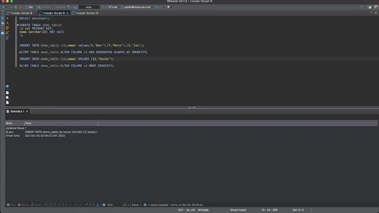Click Execute in new tab icon in gutter
379x213 pixels.
pyautogui.click(x=7, y=23)
